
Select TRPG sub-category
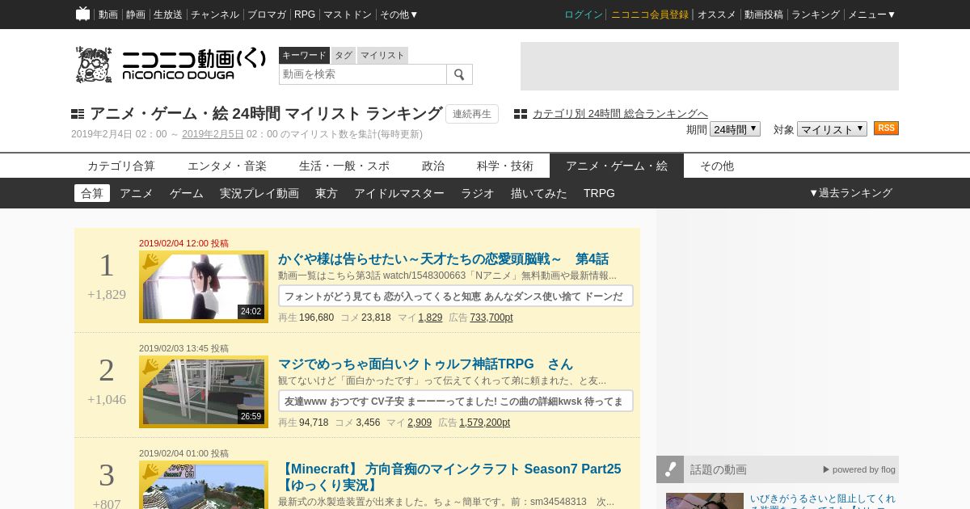tap(599, 193)
